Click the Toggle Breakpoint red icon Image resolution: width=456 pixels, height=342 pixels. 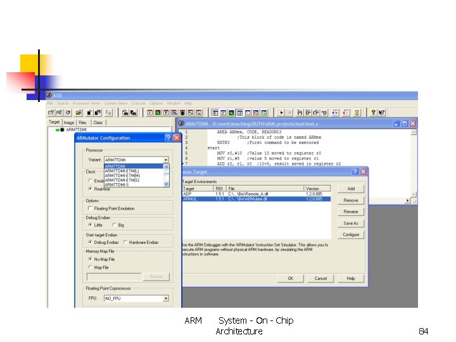pyautogui.click(x=346, y=113)
